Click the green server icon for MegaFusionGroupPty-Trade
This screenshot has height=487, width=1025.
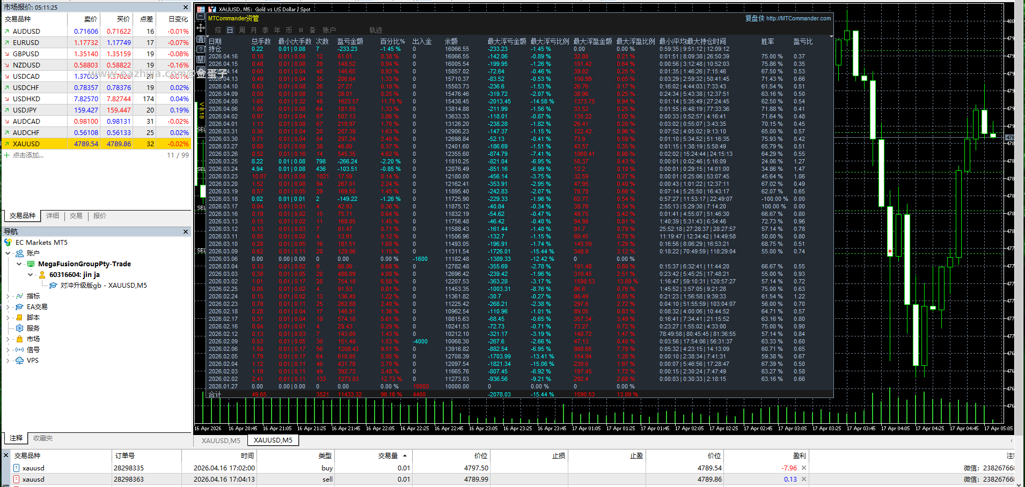click(31, 264)
